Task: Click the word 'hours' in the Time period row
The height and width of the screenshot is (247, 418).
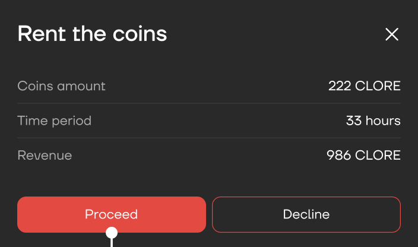Action: pos(383,121)
